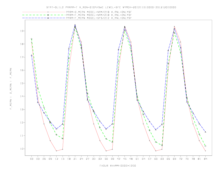Select the F_MEAN NAM/218 legend label
224x173 pixels.
point(99,15)
